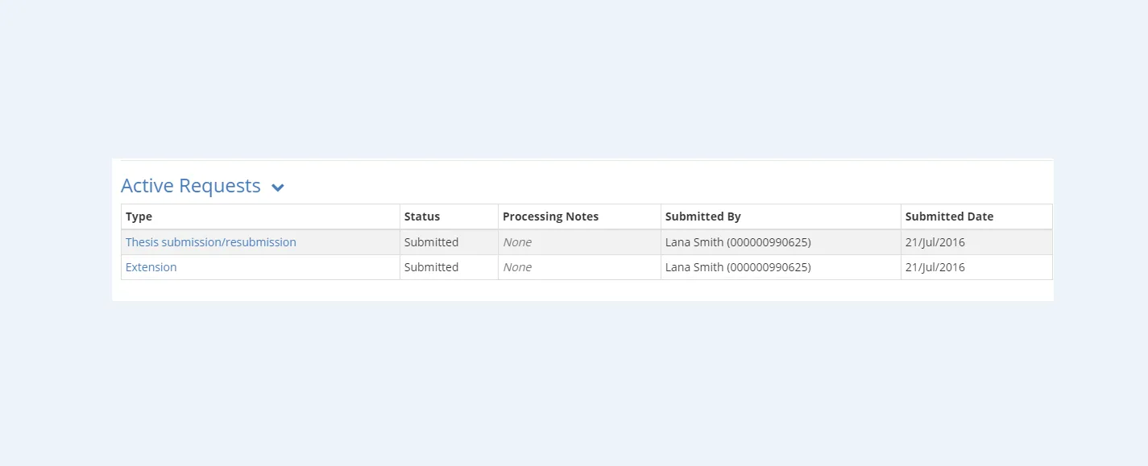
Task: Click the Lana Smith name in the Extension row
Action: click(694, 267)
